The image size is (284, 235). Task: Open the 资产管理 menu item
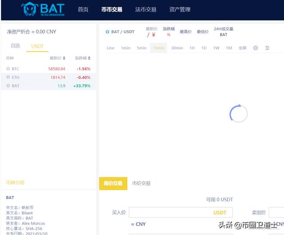180,9
